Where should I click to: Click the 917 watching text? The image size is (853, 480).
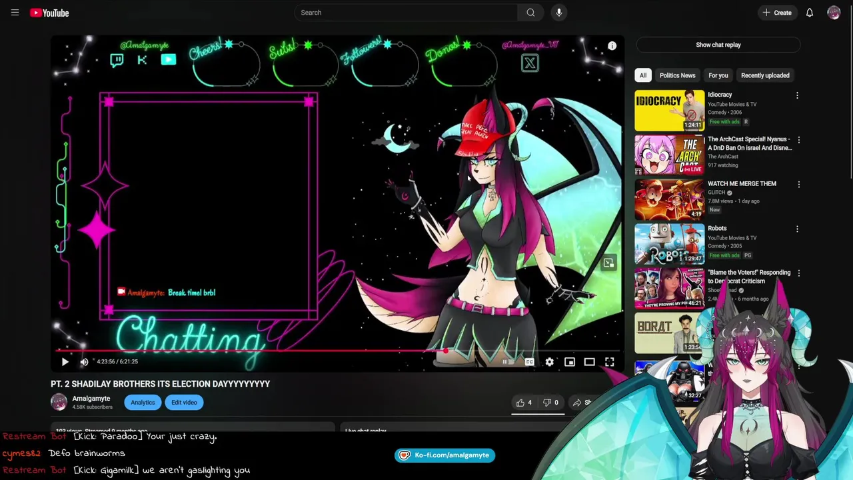pos(723,165)
